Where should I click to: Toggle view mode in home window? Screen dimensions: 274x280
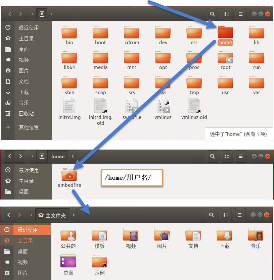[x=227, y=156]
